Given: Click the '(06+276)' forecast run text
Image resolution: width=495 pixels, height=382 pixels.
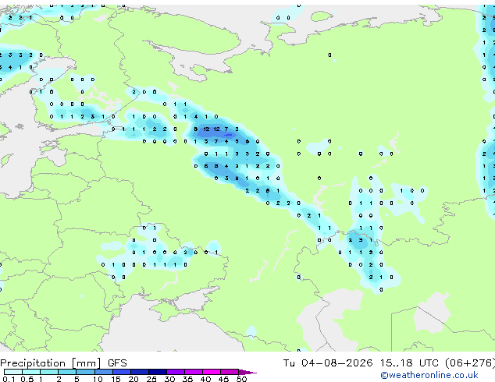Looking at the screenshot, I should click(x=470, y=363).
